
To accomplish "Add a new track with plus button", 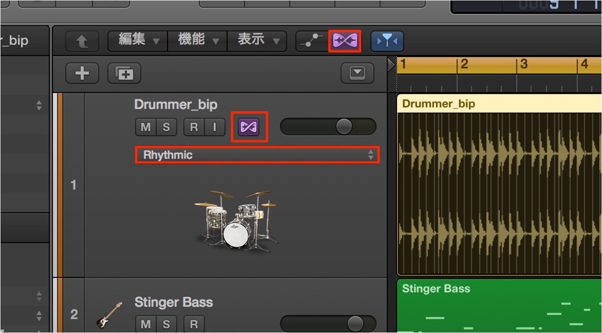I will point(82,73).
